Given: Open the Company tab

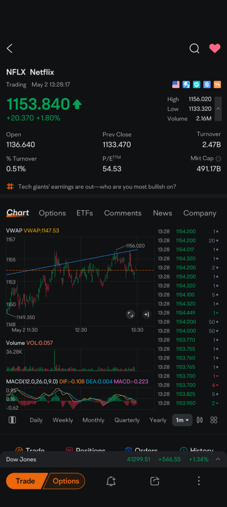Looking at the screenshot, I should pyautogui.click(x=199, y=213).
